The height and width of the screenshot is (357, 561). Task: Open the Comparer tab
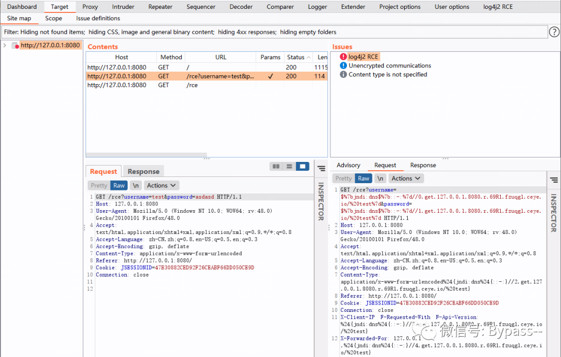click(x=280, y=7)
